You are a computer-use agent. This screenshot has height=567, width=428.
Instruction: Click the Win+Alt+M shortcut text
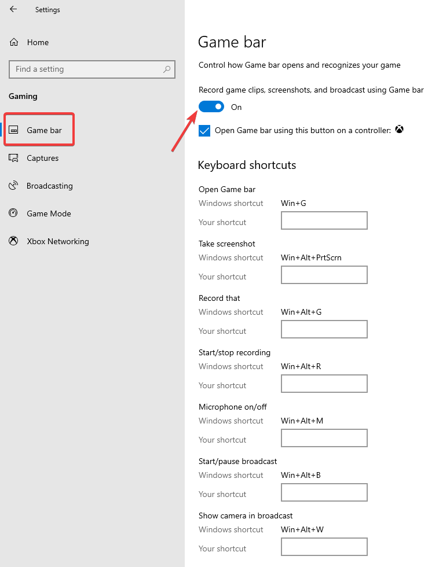(302, 421)
